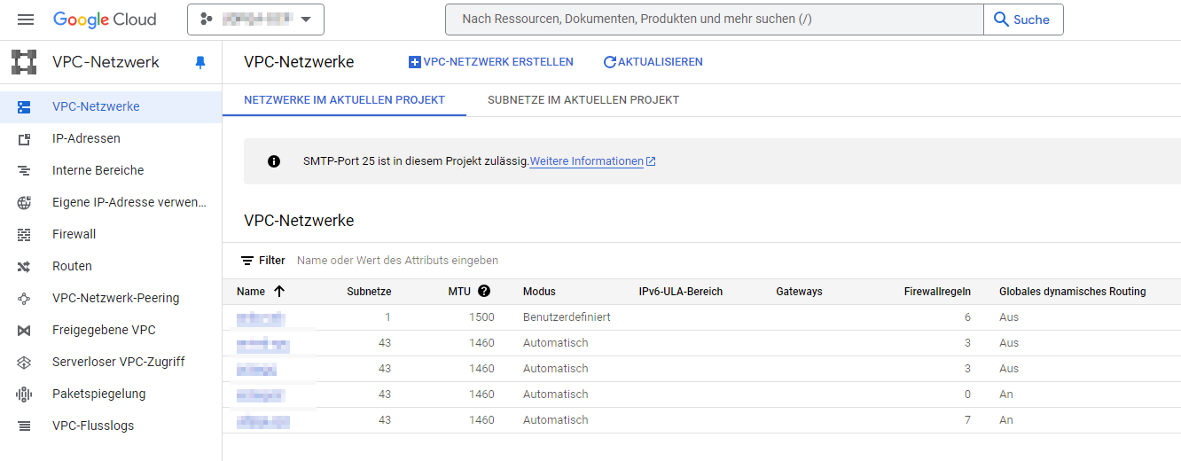Open the network link in the Benutzerdefiniert row
The image size is (1181, 461).
(261, 317)
